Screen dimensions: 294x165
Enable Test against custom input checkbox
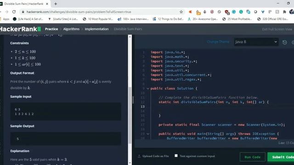(x=176, y=156)
